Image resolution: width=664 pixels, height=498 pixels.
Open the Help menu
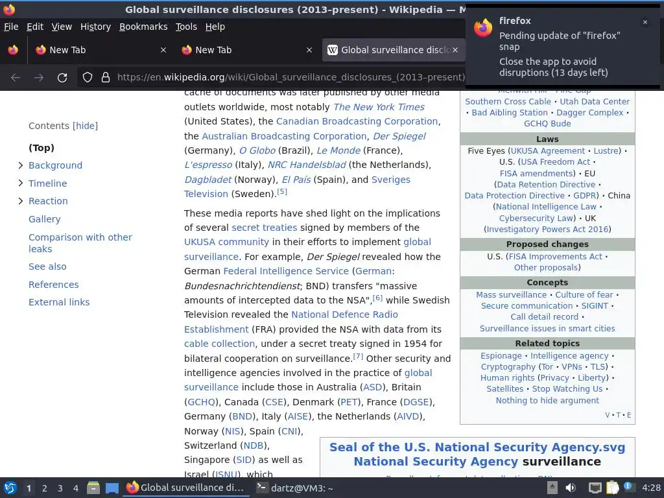pos(215,27)
